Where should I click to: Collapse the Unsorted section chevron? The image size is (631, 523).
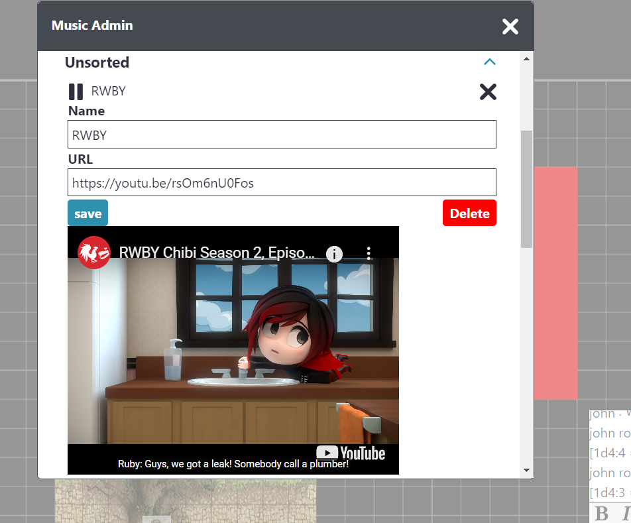coord(489,62)
